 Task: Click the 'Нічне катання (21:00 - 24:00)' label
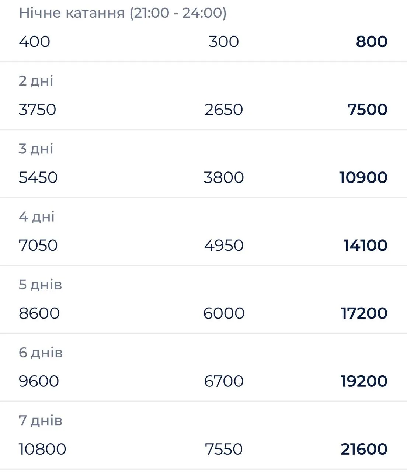coord(122,13)
